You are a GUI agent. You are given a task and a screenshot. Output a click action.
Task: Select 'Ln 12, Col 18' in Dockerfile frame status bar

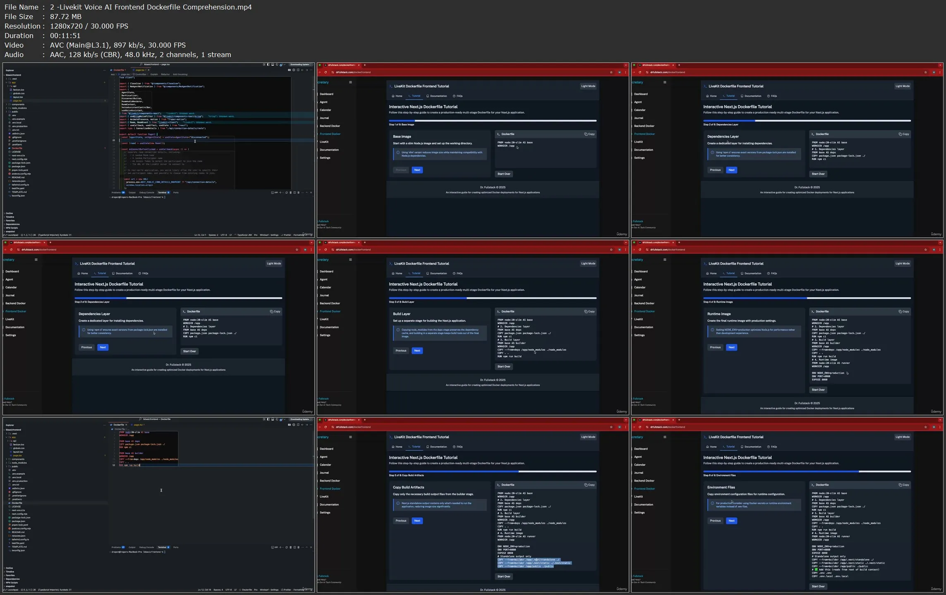point(205,590)
